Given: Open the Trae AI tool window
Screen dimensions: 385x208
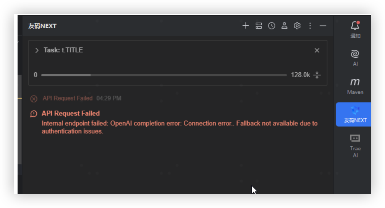Looking at the screenshot, I should coord(355,145).
